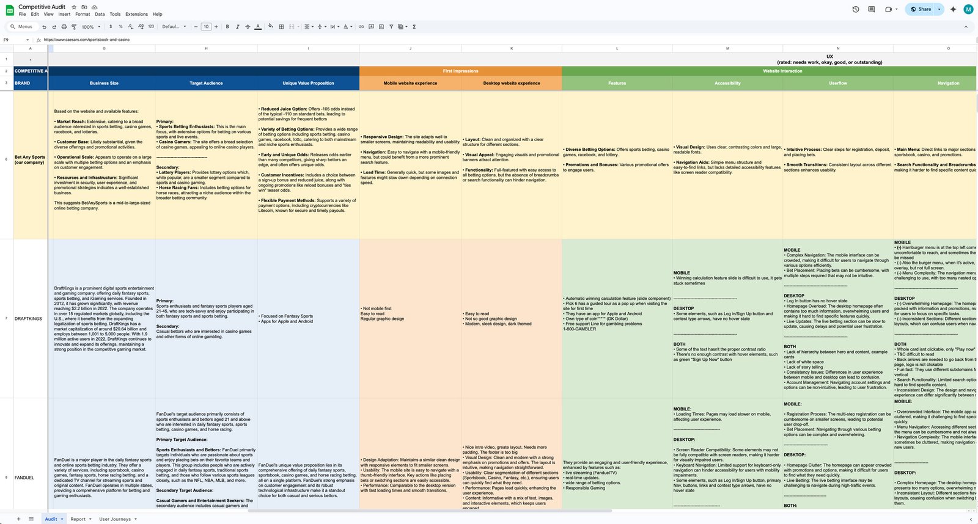Collapse the toolbar with the chevron
The image size is (978, 524).
coord(966,27)
